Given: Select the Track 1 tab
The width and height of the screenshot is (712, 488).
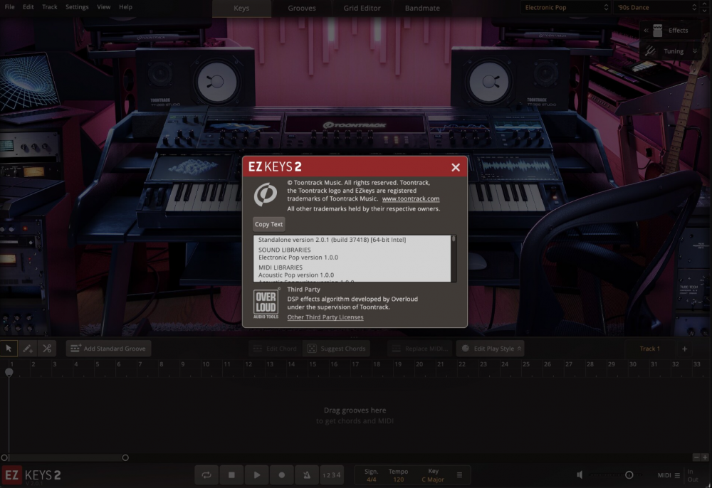Looking at the screenshot, I should coord(650,349).
